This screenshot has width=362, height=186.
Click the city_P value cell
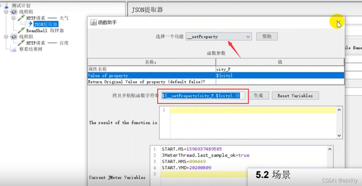click(280, 69)
